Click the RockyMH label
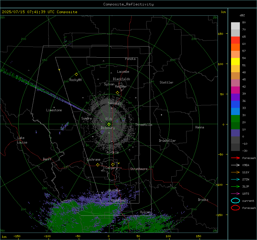The height and width of the screenshot is (240, 257). click(x=75, y=80)
